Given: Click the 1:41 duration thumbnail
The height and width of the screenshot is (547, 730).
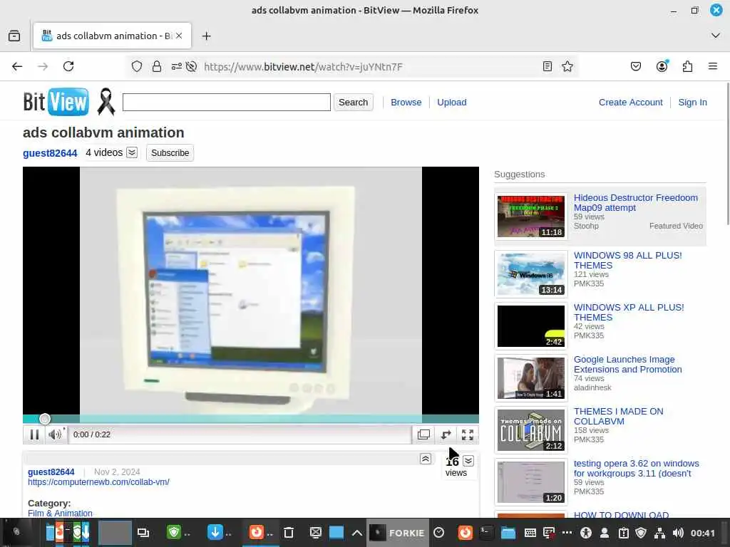Looking at the screenshot, I should point(530,378).
